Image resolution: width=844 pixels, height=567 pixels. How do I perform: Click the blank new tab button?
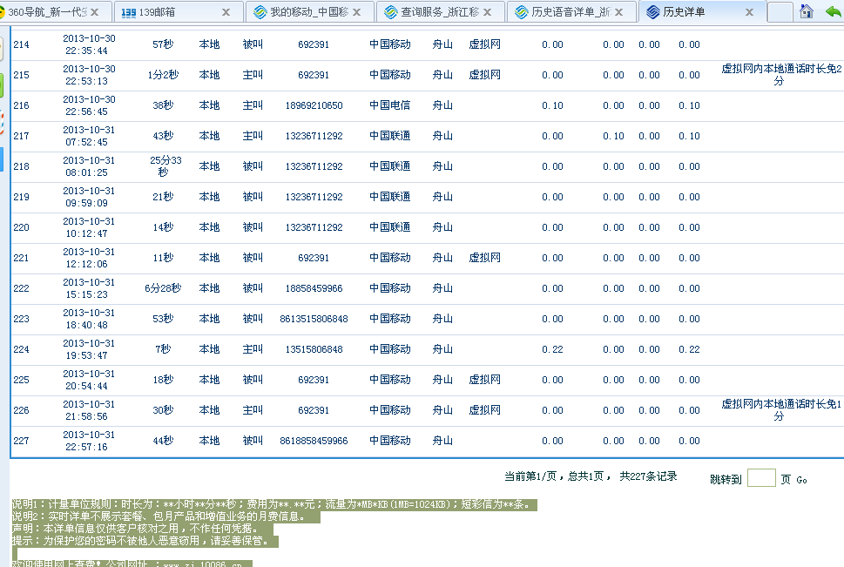point(780,12)
